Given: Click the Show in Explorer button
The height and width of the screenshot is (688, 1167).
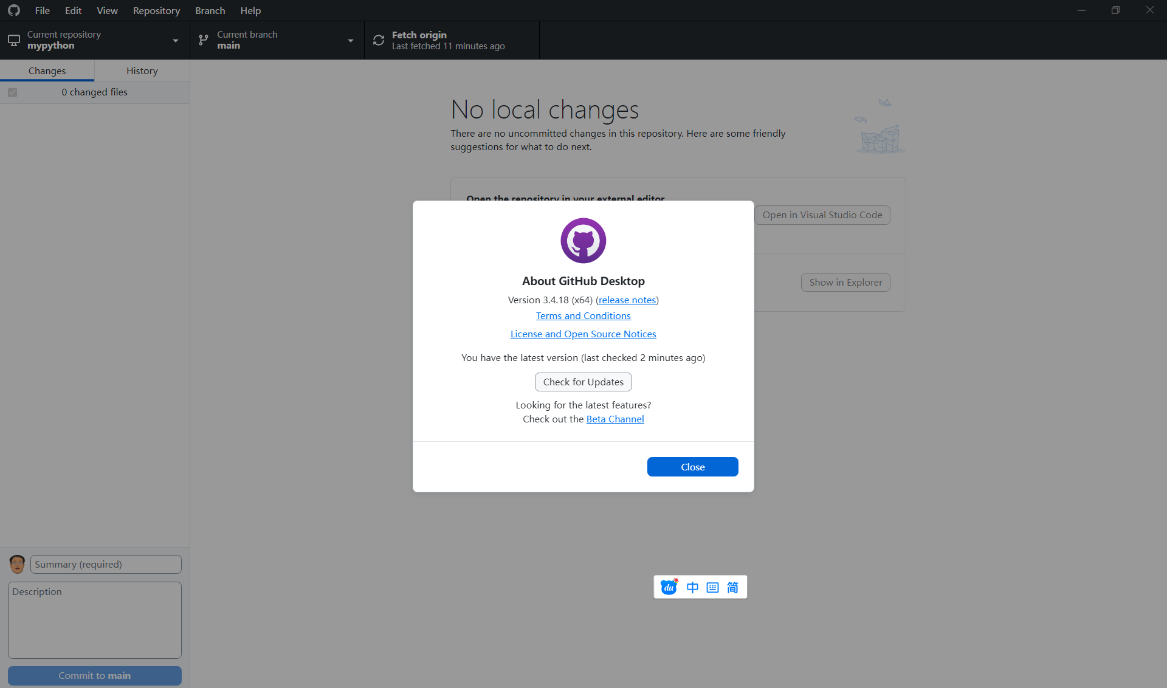Looking at the screenshot, I should pos(845,282).
